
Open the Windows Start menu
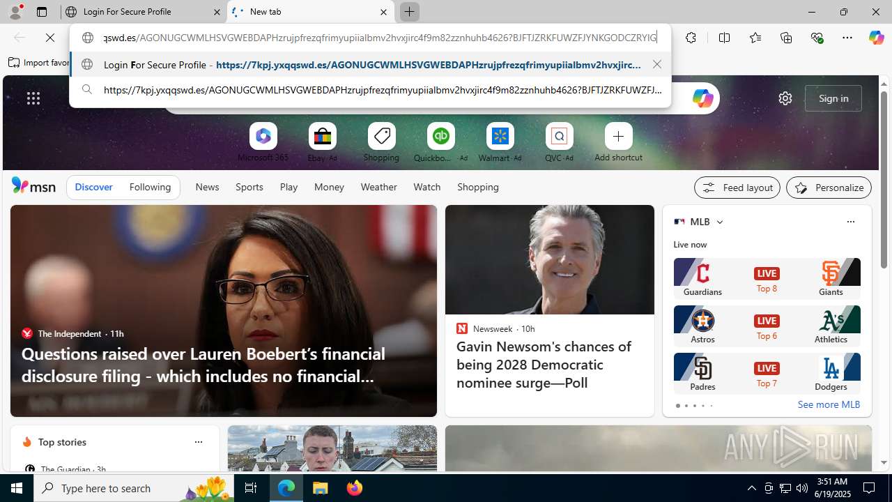click(17, 488)
